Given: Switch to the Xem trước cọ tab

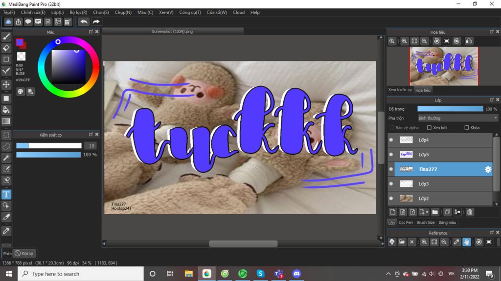Looking at the screenshot, I should (400, 90).
